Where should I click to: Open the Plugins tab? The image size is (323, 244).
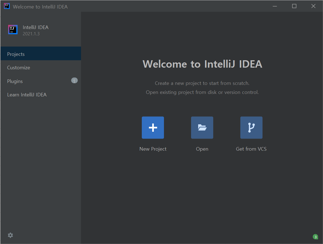[41, 81]
